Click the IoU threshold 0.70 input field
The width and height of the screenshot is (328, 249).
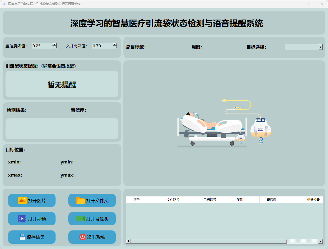pyautogui.click(x=102, y=46)
